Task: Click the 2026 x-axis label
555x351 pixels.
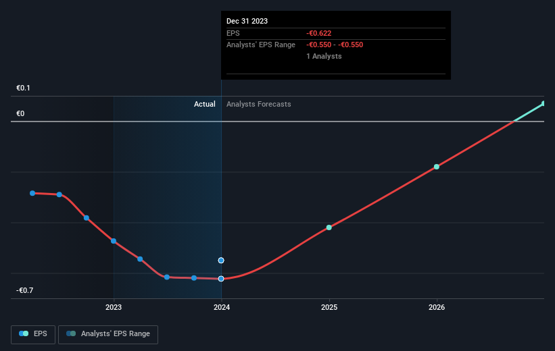Action: coord(437,307)
